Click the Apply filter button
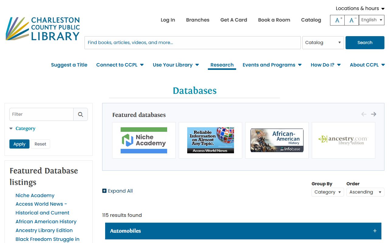This screenshot has width=389, height=243. tap(19, 144)
